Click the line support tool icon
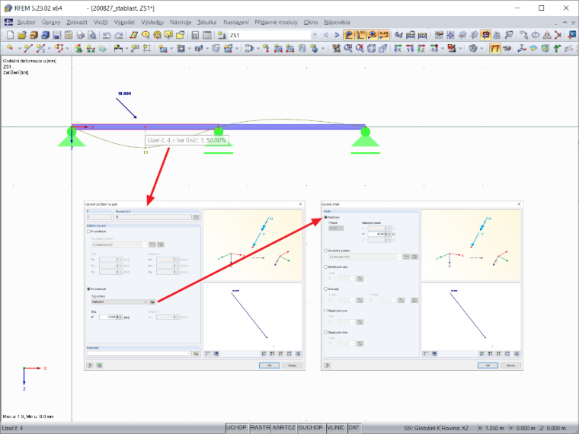Image resolution: width=579 pixels, height=434 pixels. 91,48
